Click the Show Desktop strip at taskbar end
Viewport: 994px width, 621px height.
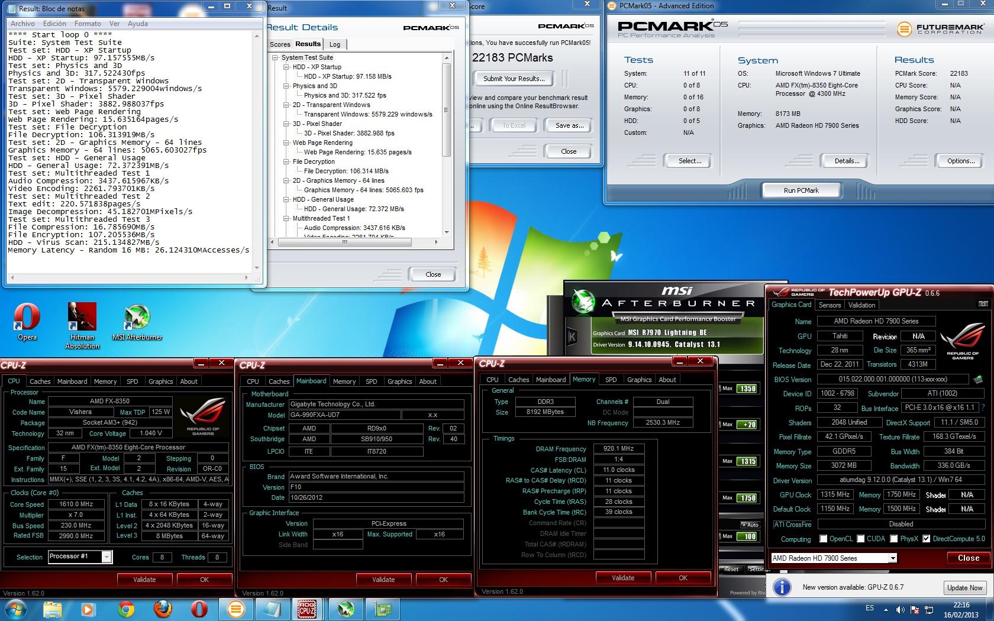click(x=990, y=609)
